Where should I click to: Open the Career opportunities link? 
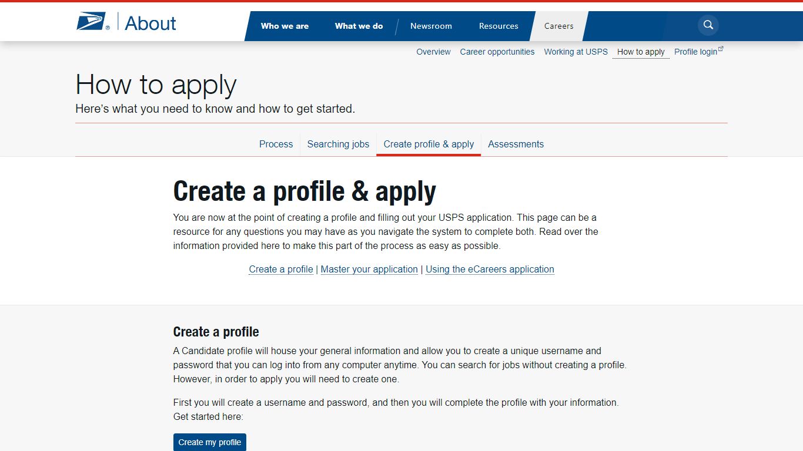point(497,52)
